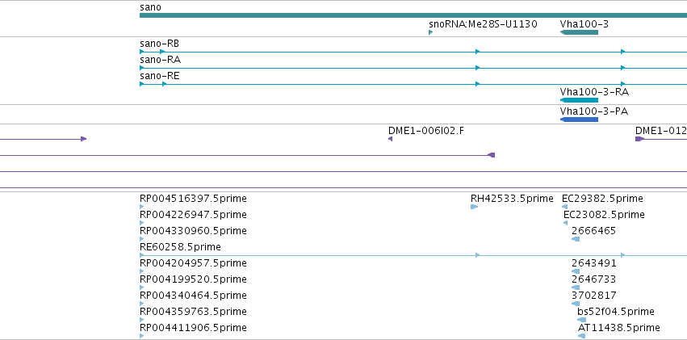The image size is (687, 340).
Task: Click the Vha100-3 gene name label
Action: pyautogui.click(x=584, y=24)
